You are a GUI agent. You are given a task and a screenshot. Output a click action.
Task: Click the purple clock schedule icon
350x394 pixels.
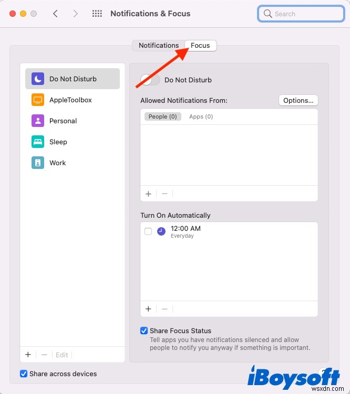[x=161, y=231]
